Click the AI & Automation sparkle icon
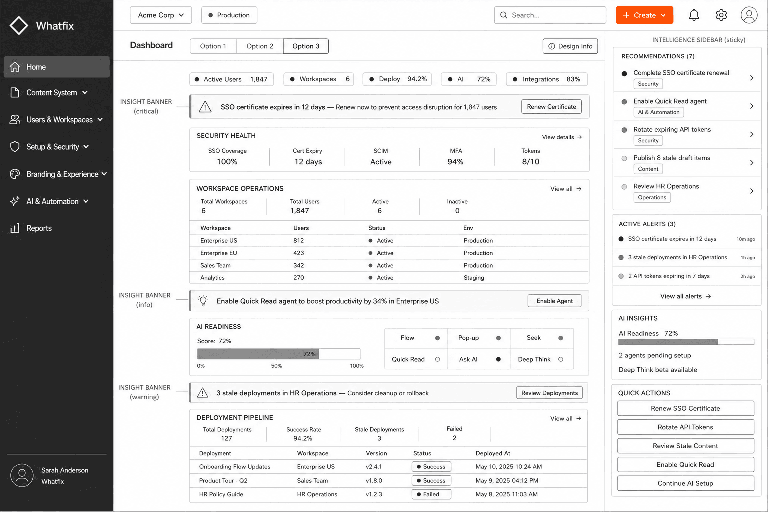The image size is (768, 512). [x=15, y=201]
